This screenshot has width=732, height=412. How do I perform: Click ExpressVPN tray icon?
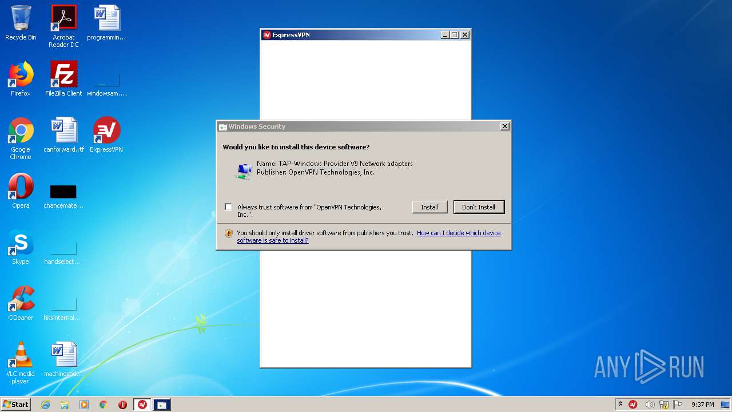point(633,405)
